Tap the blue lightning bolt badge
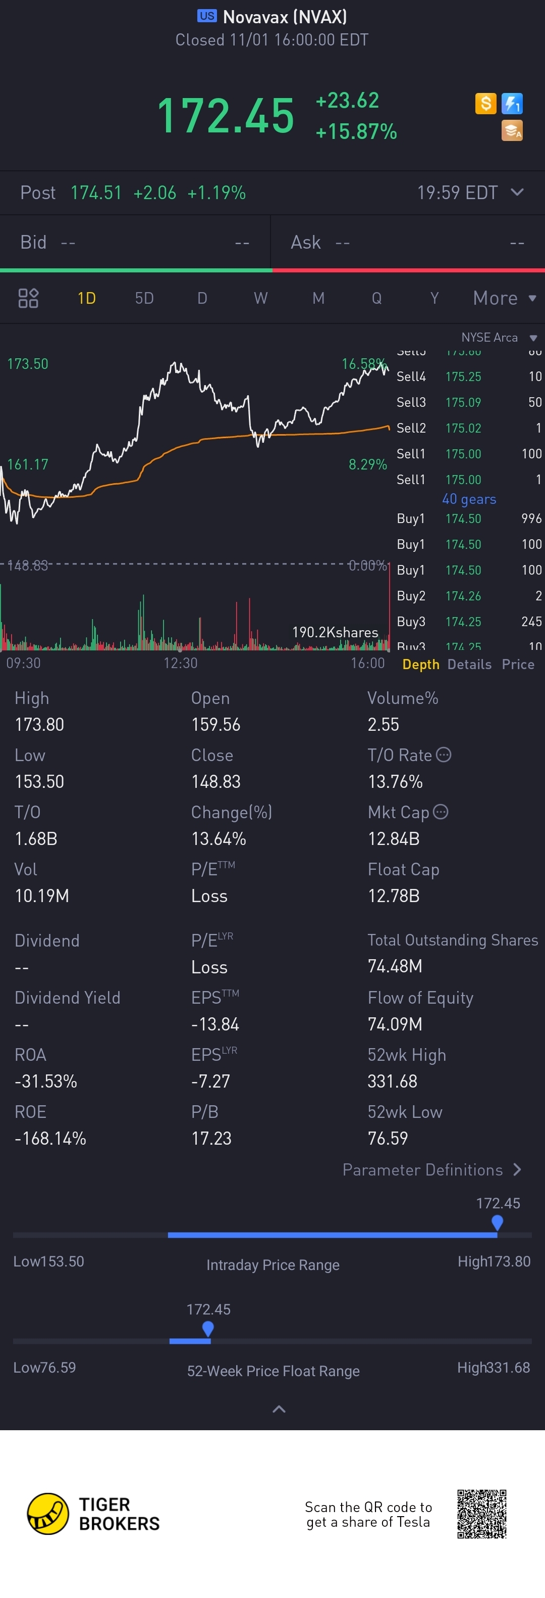Viewport: 545px width, 1598px height. (x=512, y=103)
